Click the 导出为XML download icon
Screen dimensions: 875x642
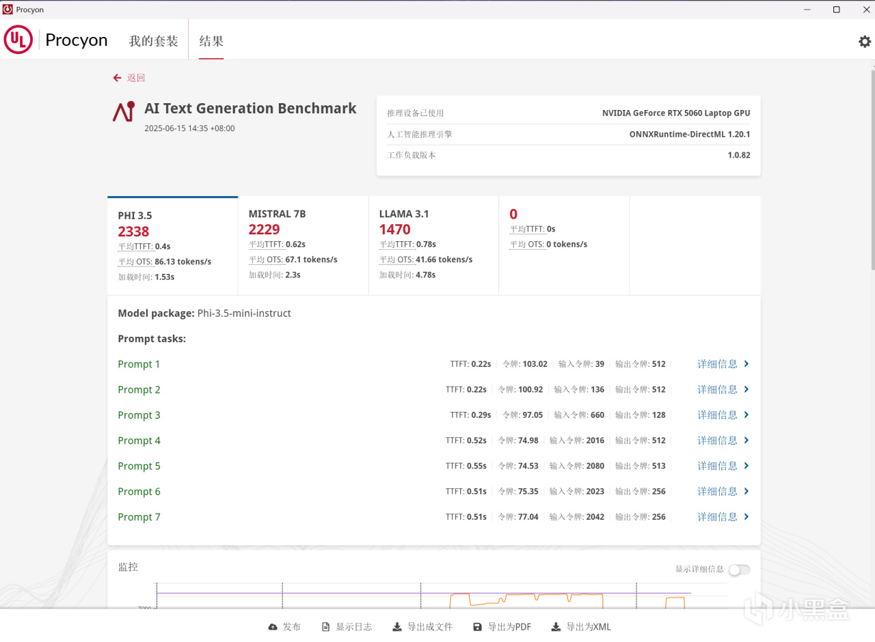556,627
